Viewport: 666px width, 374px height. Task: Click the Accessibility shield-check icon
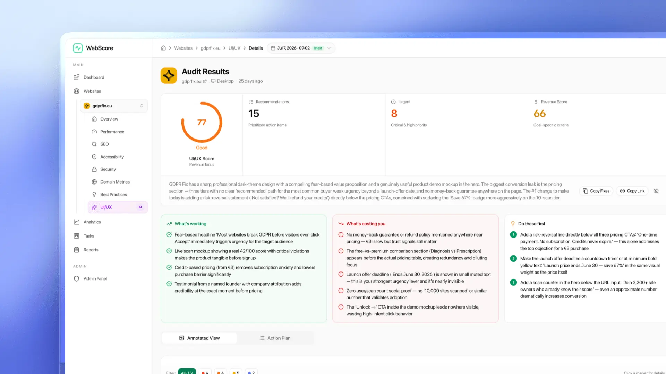[94, 157]
